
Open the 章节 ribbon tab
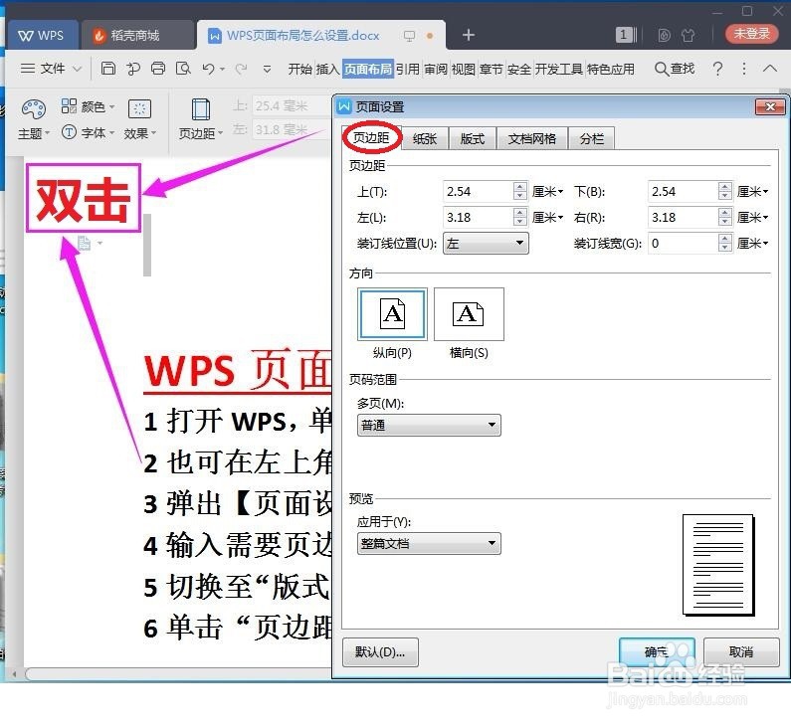492,69
